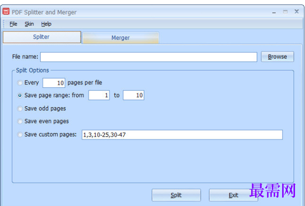This screenshot has height=206, width=305.
Task: Maximize the PDF Splitter and Merger window
Action: (286, 12)
